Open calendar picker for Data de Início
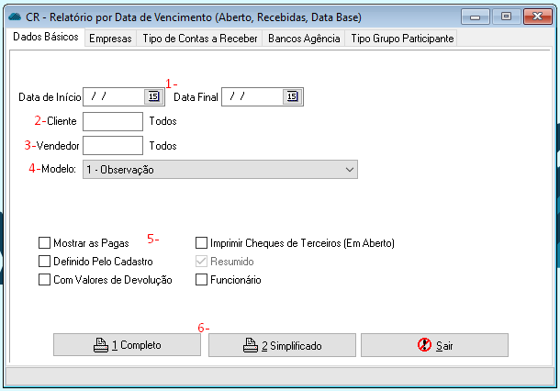560x391 pixels. tap(152, 96)
